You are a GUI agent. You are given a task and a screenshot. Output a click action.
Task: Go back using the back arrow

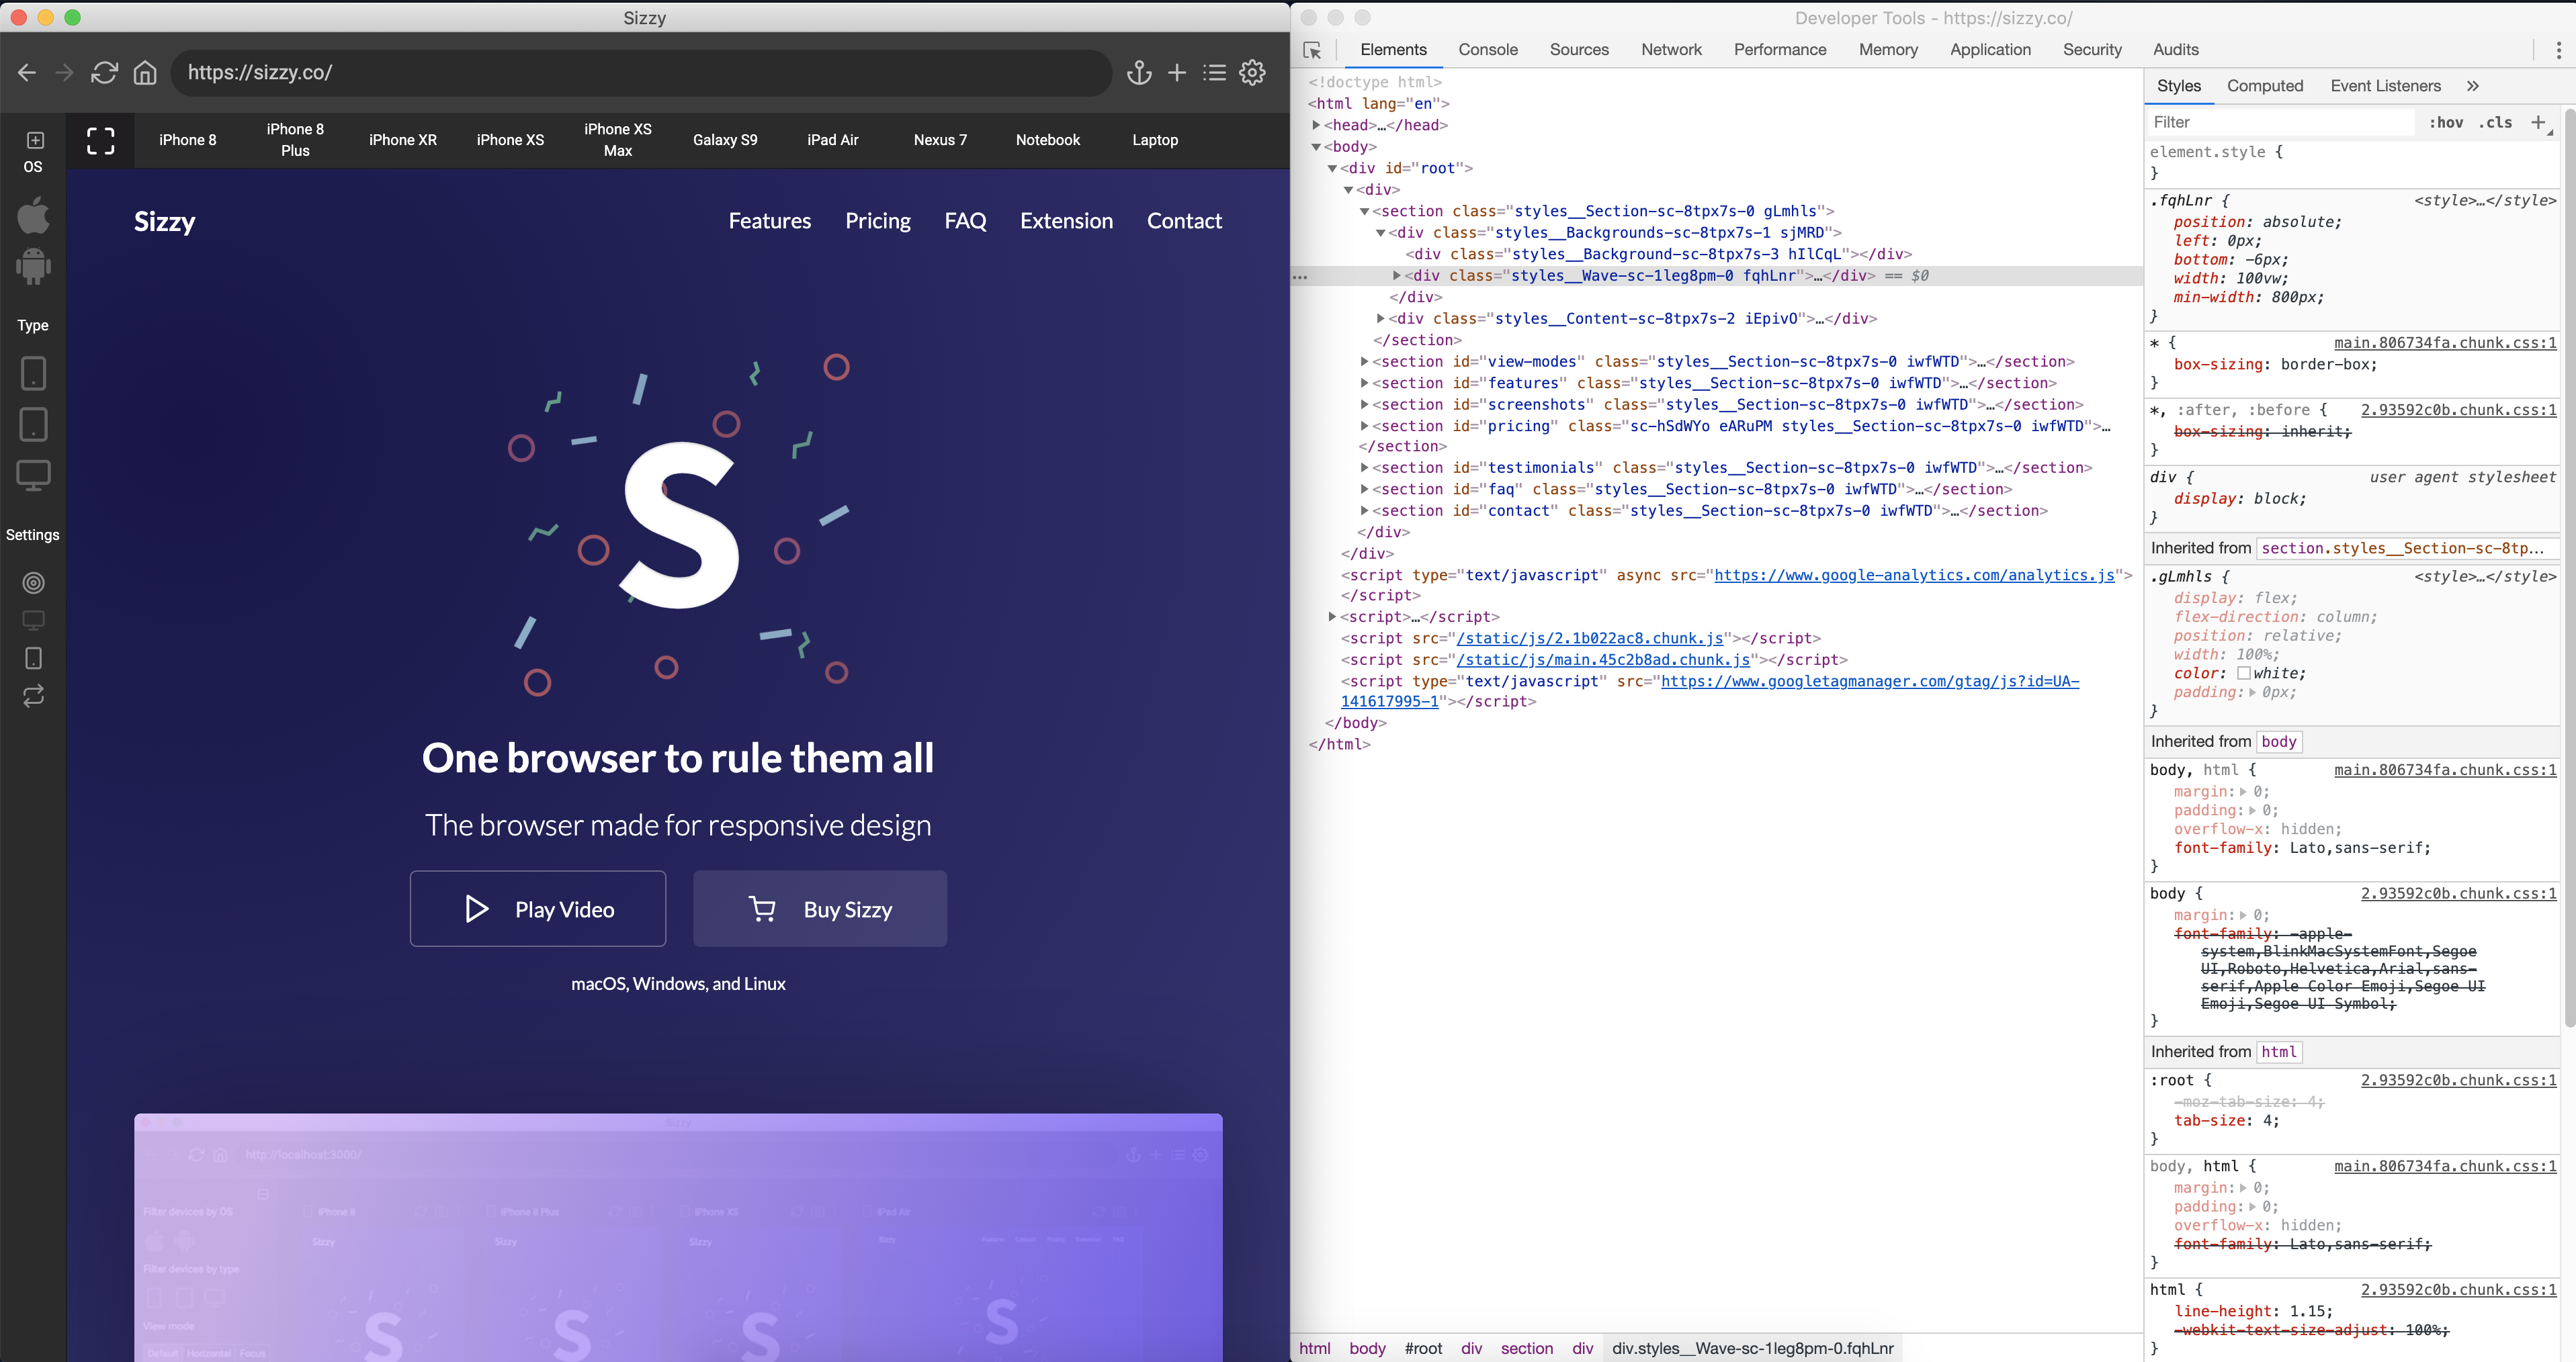pos(27,73)
